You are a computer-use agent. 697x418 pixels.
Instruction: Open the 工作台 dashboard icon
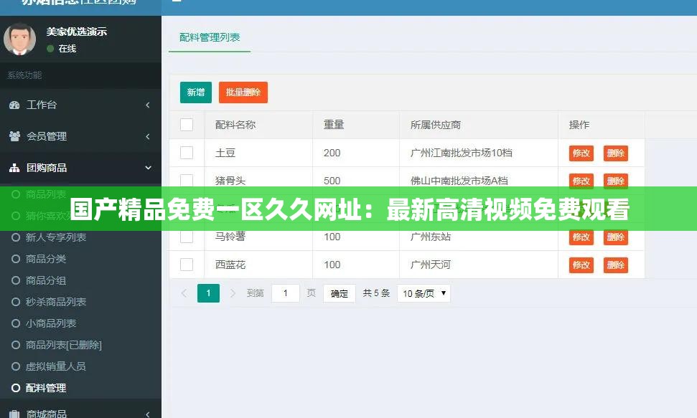(16, 105)
